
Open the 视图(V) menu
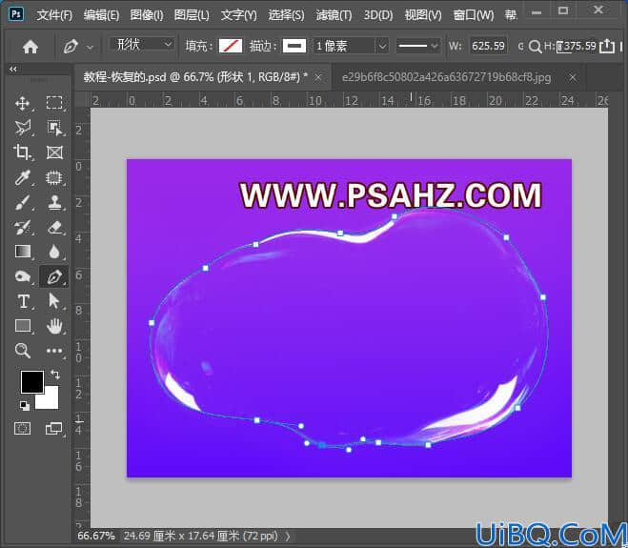(x=423, y=15)
